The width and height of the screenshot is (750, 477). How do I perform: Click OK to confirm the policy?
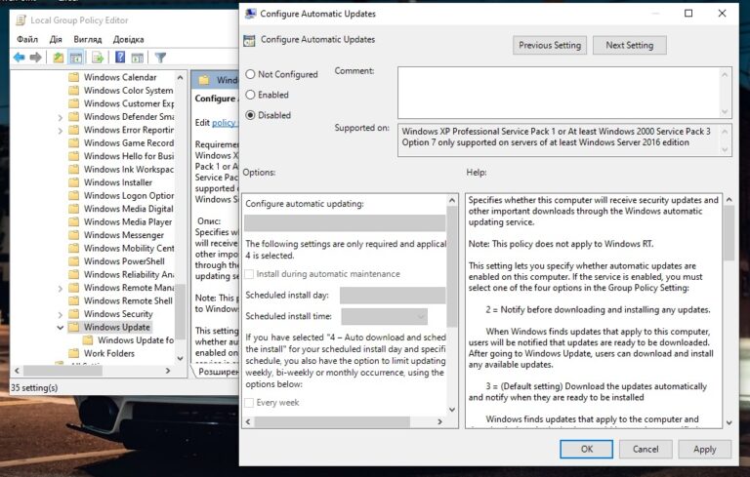click(x=586, y=449)
